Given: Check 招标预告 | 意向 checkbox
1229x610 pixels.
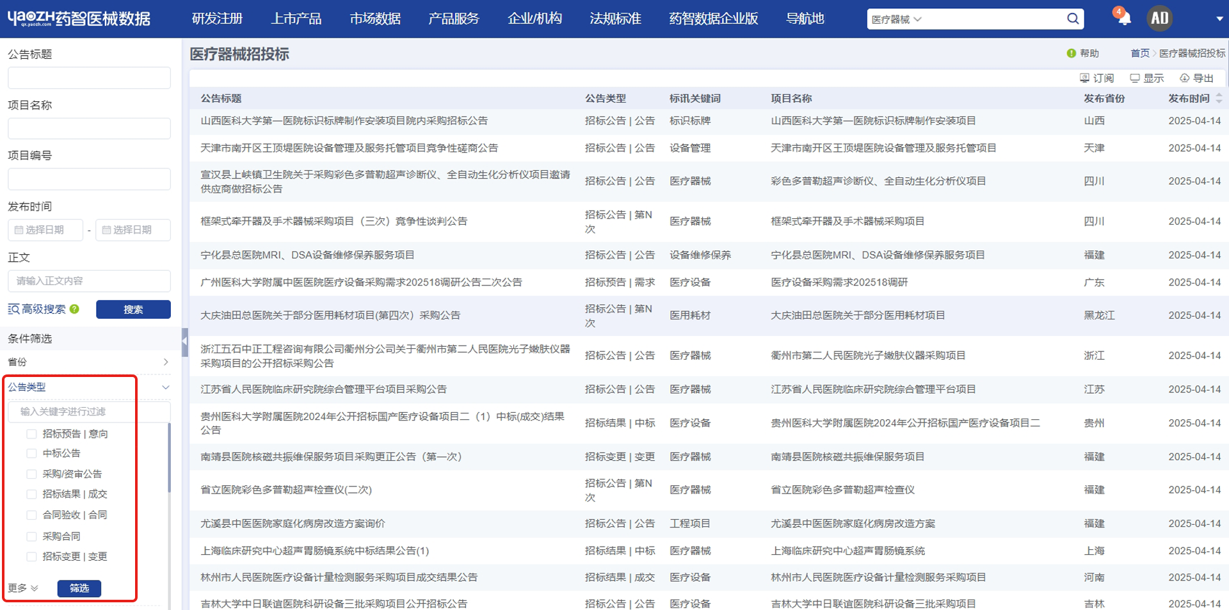Looking at the screenshot, I should (31, 434).
